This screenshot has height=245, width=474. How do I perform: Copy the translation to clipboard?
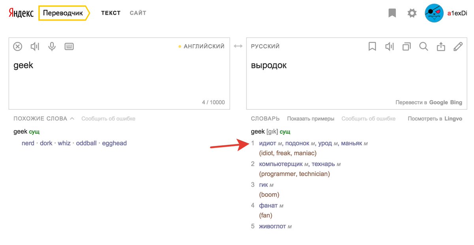tap(406, 47)
